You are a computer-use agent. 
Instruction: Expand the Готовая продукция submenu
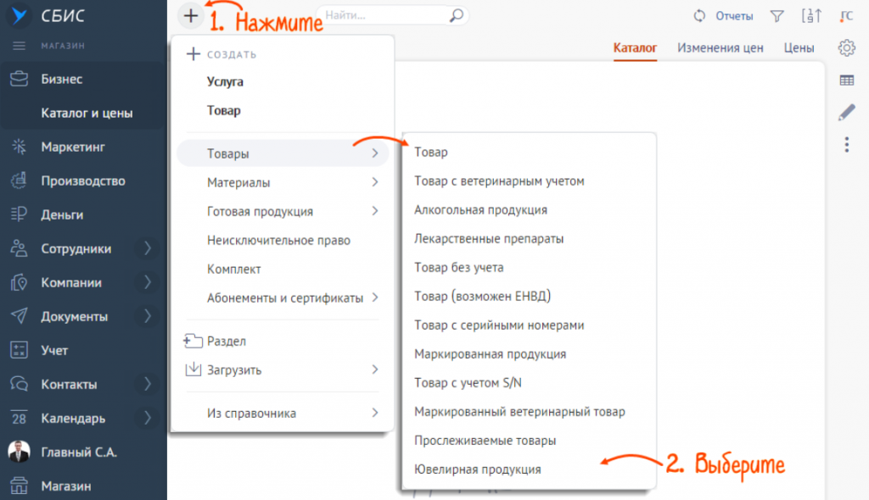282,211
